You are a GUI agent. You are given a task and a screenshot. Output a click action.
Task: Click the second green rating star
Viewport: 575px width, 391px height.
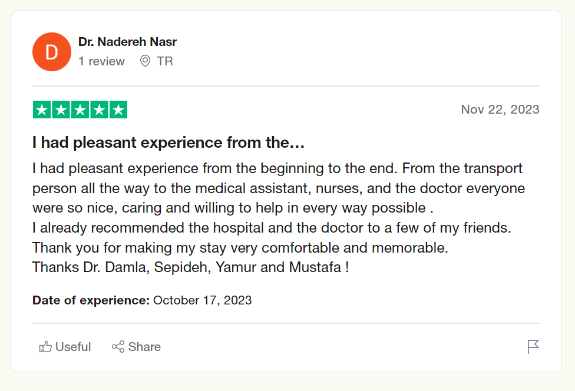pyautogui.click(x=61, y=110)
